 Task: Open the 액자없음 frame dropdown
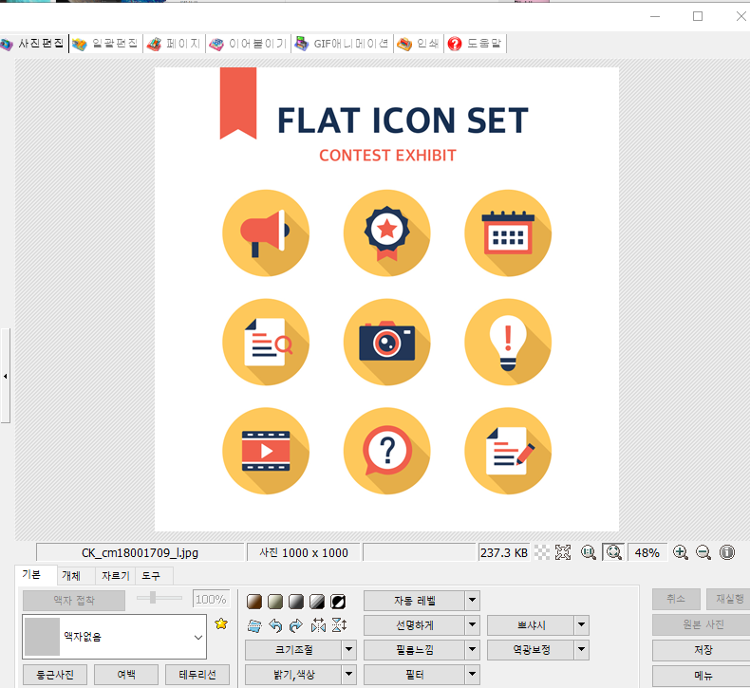pos(114,637)
